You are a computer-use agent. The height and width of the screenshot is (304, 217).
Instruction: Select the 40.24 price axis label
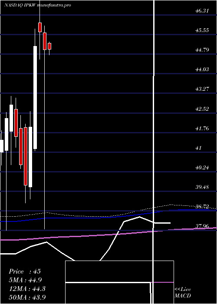pyautogui.click(x=202, y=168)
